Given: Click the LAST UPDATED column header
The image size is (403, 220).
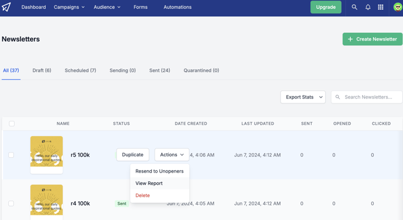Looking at the screenshot, I should point(258,124).
